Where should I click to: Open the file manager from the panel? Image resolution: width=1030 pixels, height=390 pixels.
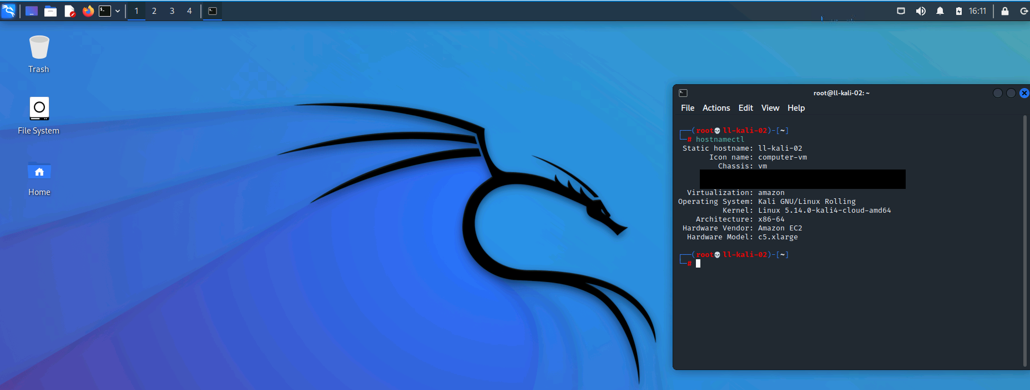pyautogui.click(x=51, y=11)
